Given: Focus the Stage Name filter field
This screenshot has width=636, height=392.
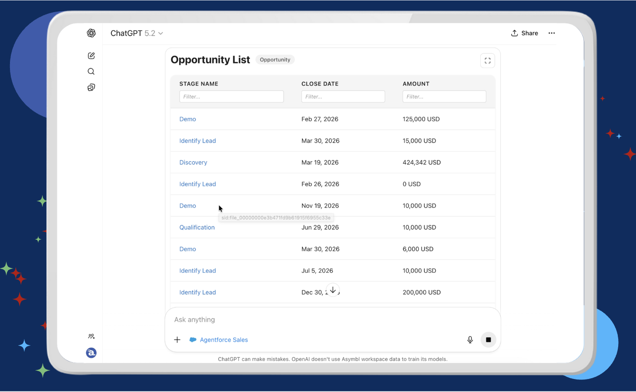Looking at the screenshot, I should [x=232, y=96].
